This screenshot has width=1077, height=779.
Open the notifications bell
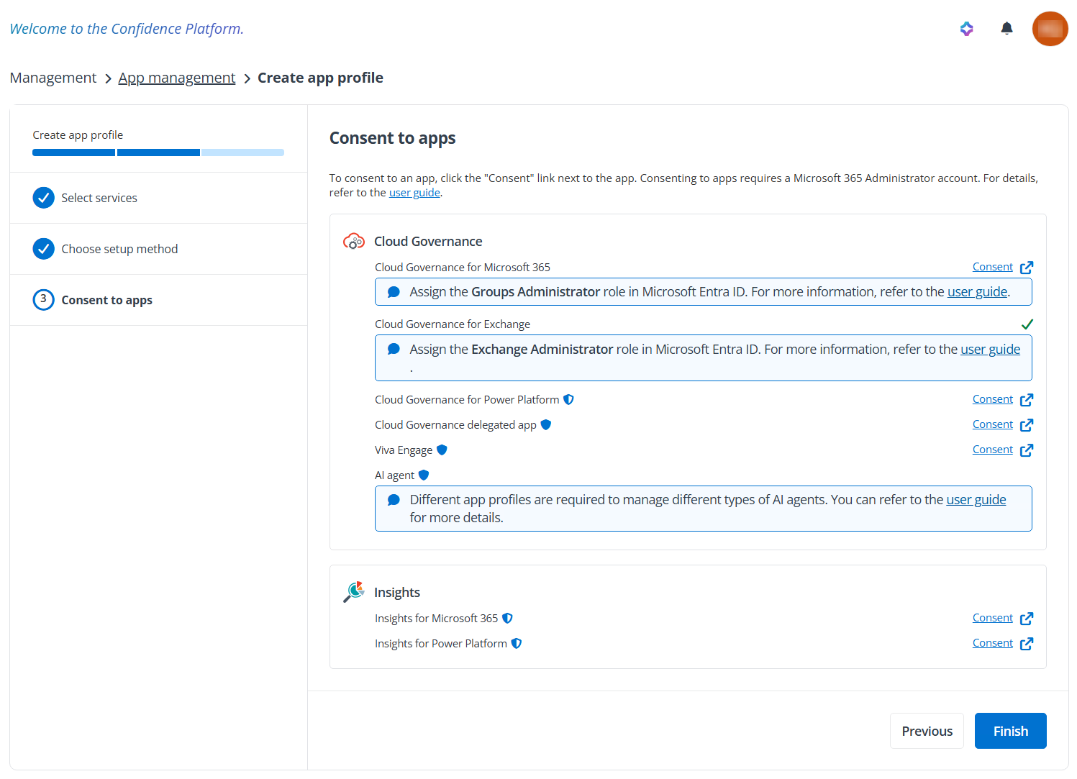[x=1006, y=29]
